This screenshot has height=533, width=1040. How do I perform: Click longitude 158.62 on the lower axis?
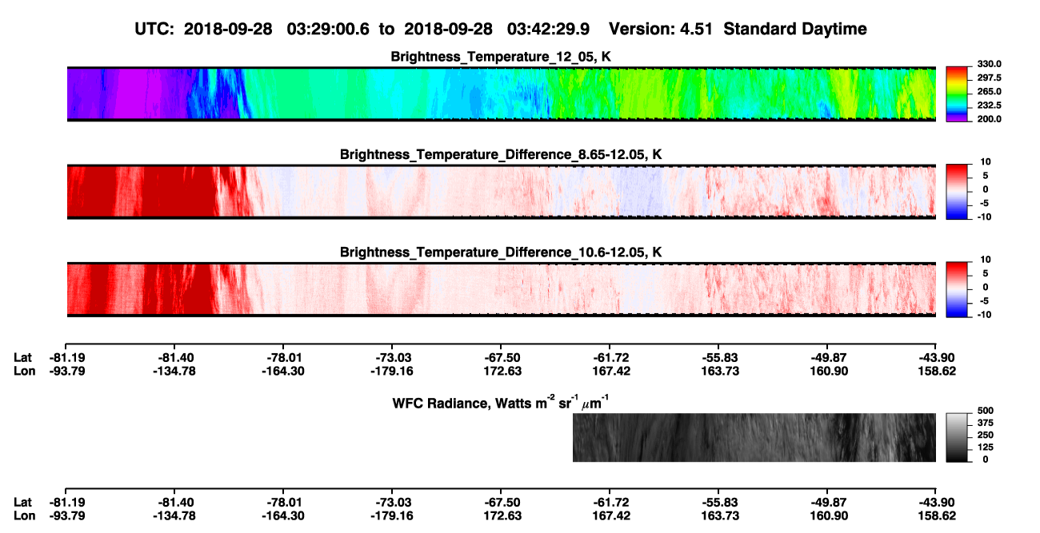click(x=936, y=515)
